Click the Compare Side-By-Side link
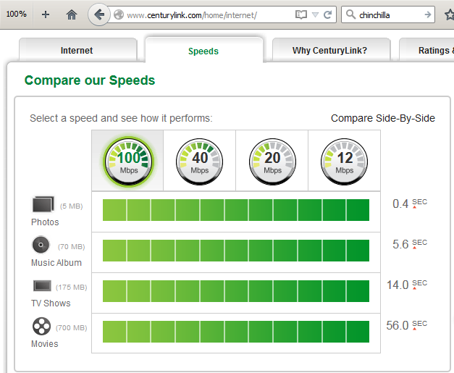Image resolution: width=454 pixels, height=373 pixels. (383, 118)
